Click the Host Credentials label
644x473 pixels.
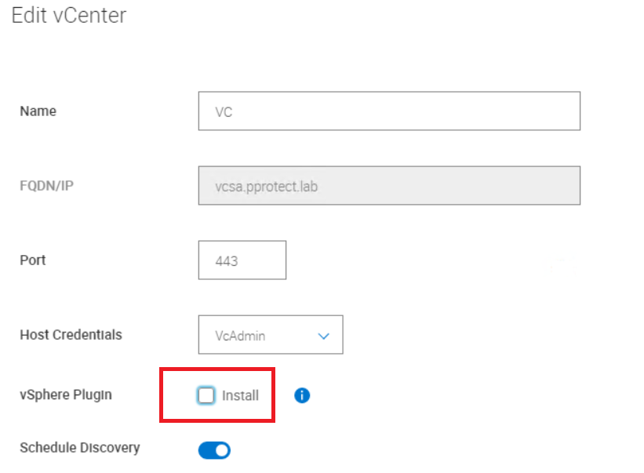(71, 335)
